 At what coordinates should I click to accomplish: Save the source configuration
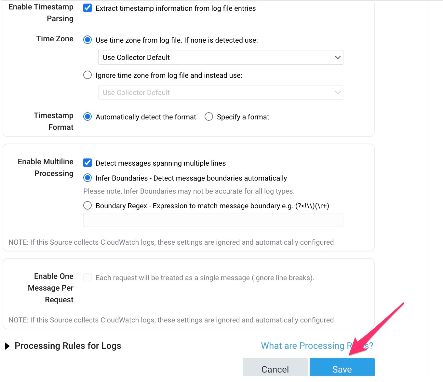coord(342,369)
